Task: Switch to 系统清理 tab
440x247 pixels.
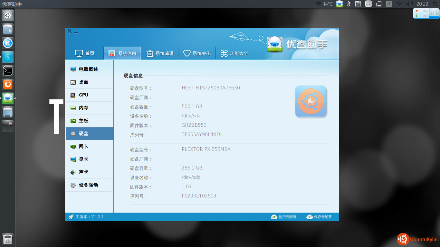Action: [x=160, y=53]
